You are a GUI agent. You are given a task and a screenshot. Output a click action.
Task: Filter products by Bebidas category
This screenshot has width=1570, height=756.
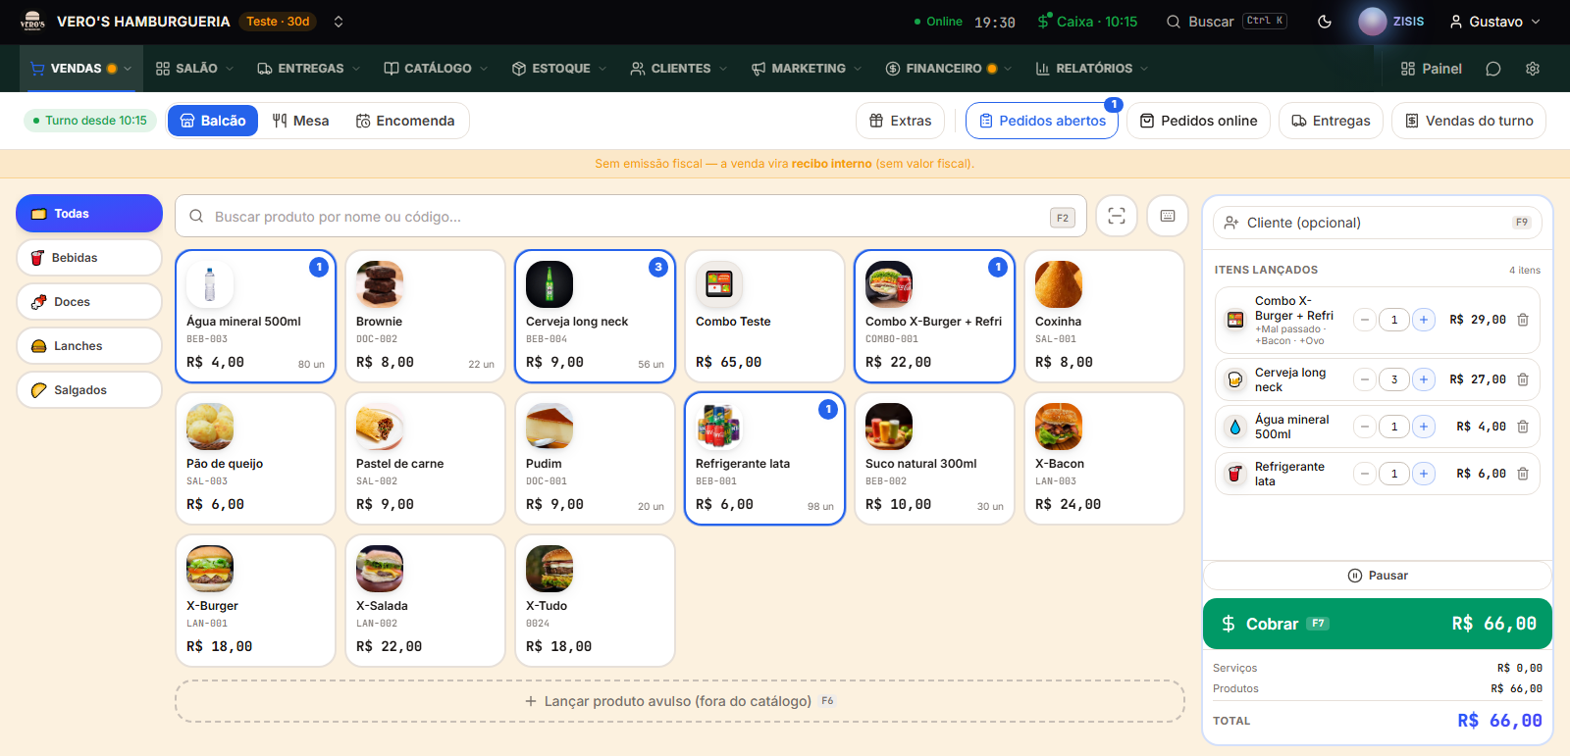pyautogui.click(x=89, y=258)
